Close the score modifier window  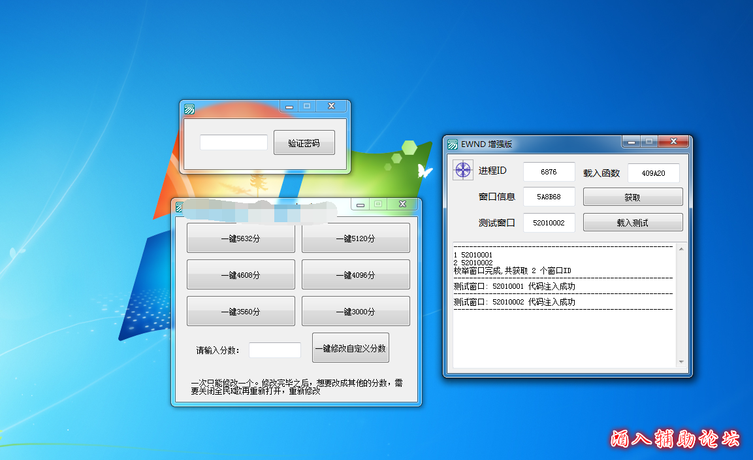[x=402, y=205]
